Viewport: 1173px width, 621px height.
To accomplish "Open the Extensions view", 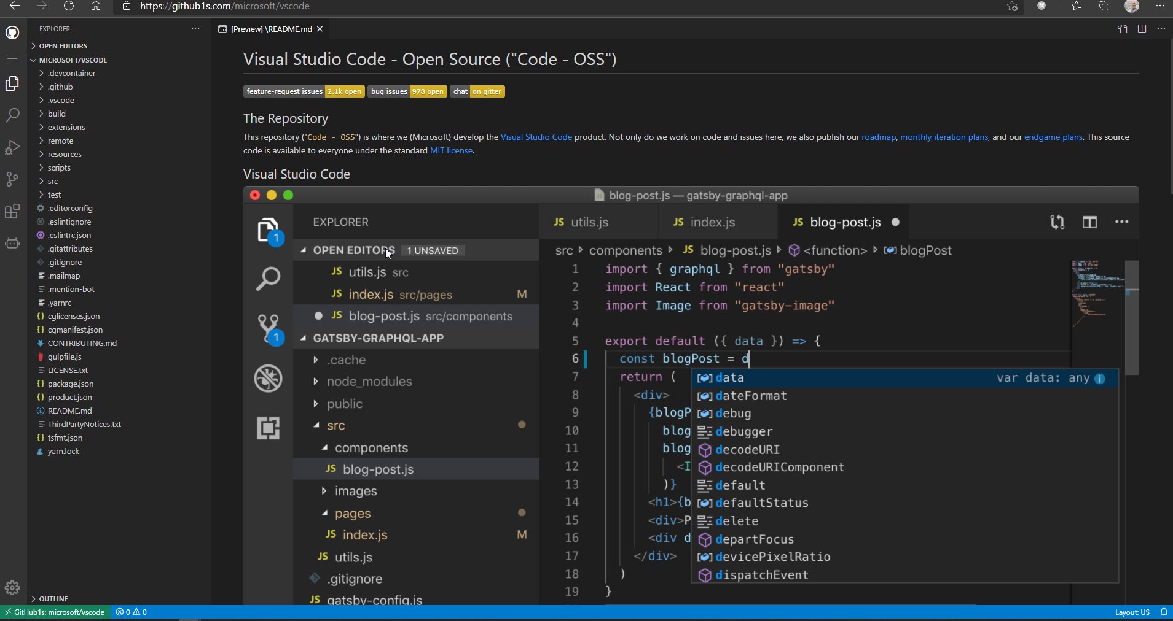I will [12, 211].
